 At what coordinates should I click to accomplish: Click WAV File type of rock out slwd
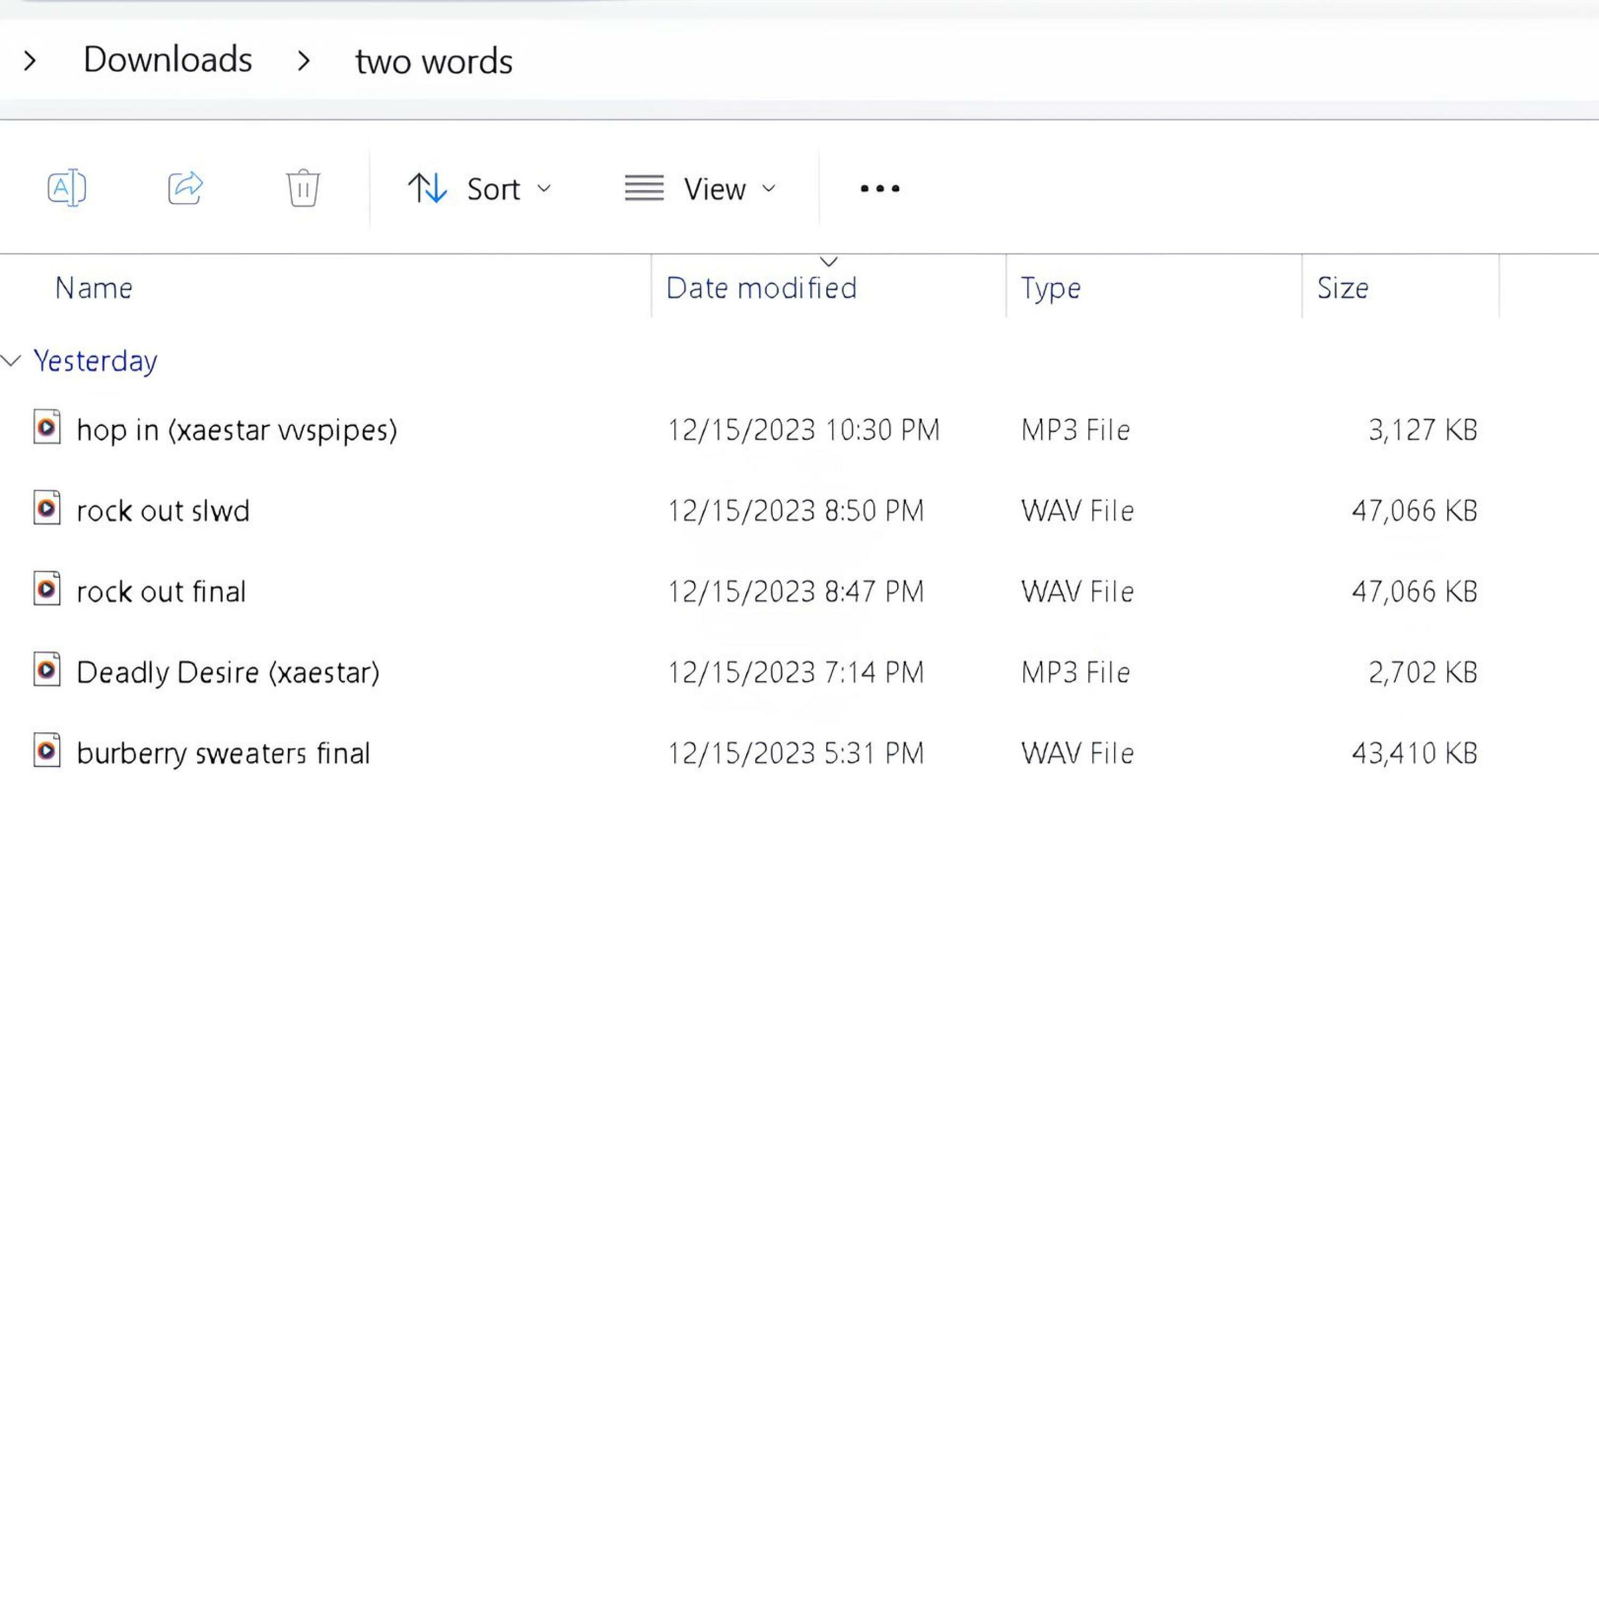[x=1077, y=511]
